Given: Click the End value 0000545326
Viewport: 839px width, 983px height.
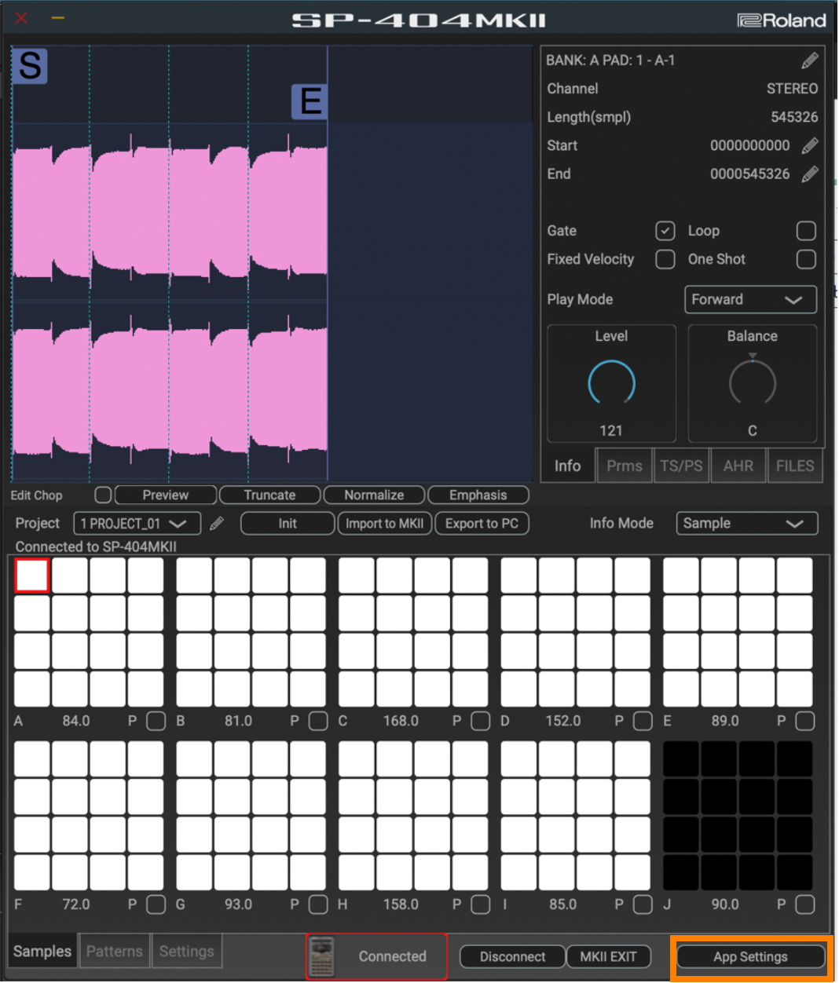Looking at the screenshot, I should click(750, 174).
